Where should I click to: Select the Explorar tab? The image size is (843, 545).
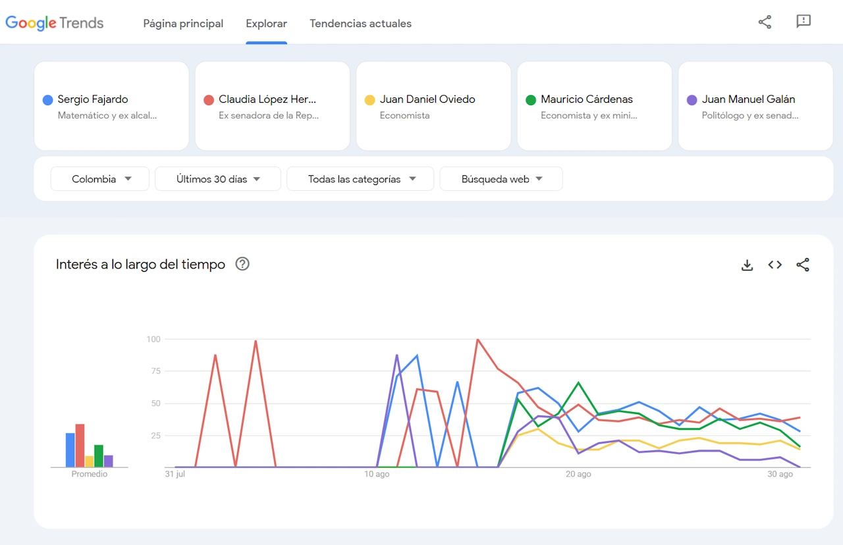(266, 24)
